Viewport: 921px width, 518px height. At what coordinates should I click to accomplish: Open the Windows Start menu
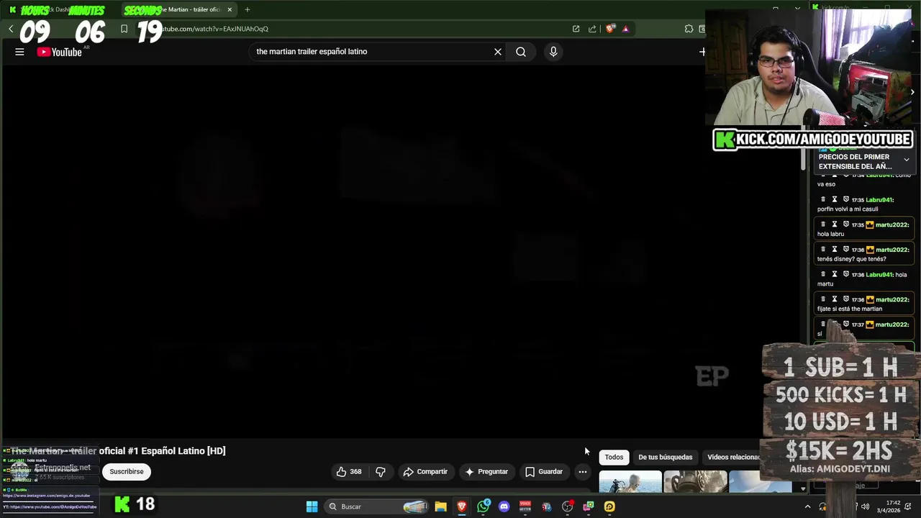pos(312,506)
